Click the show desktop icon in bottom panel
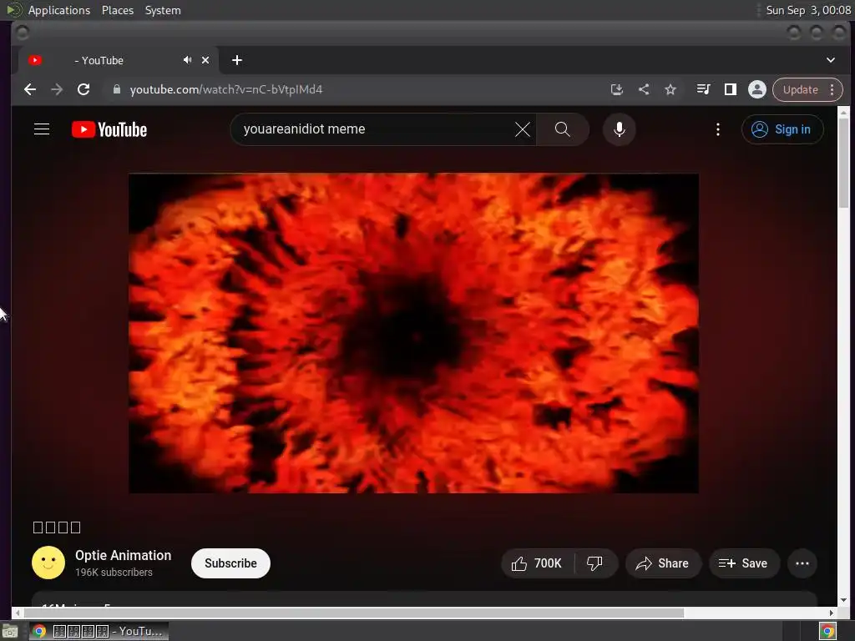 click(10, 631)
